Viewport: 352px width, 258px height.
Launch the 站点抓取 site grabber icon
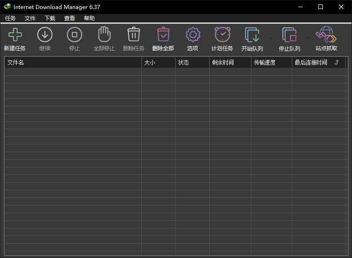(x=326, y=35)
